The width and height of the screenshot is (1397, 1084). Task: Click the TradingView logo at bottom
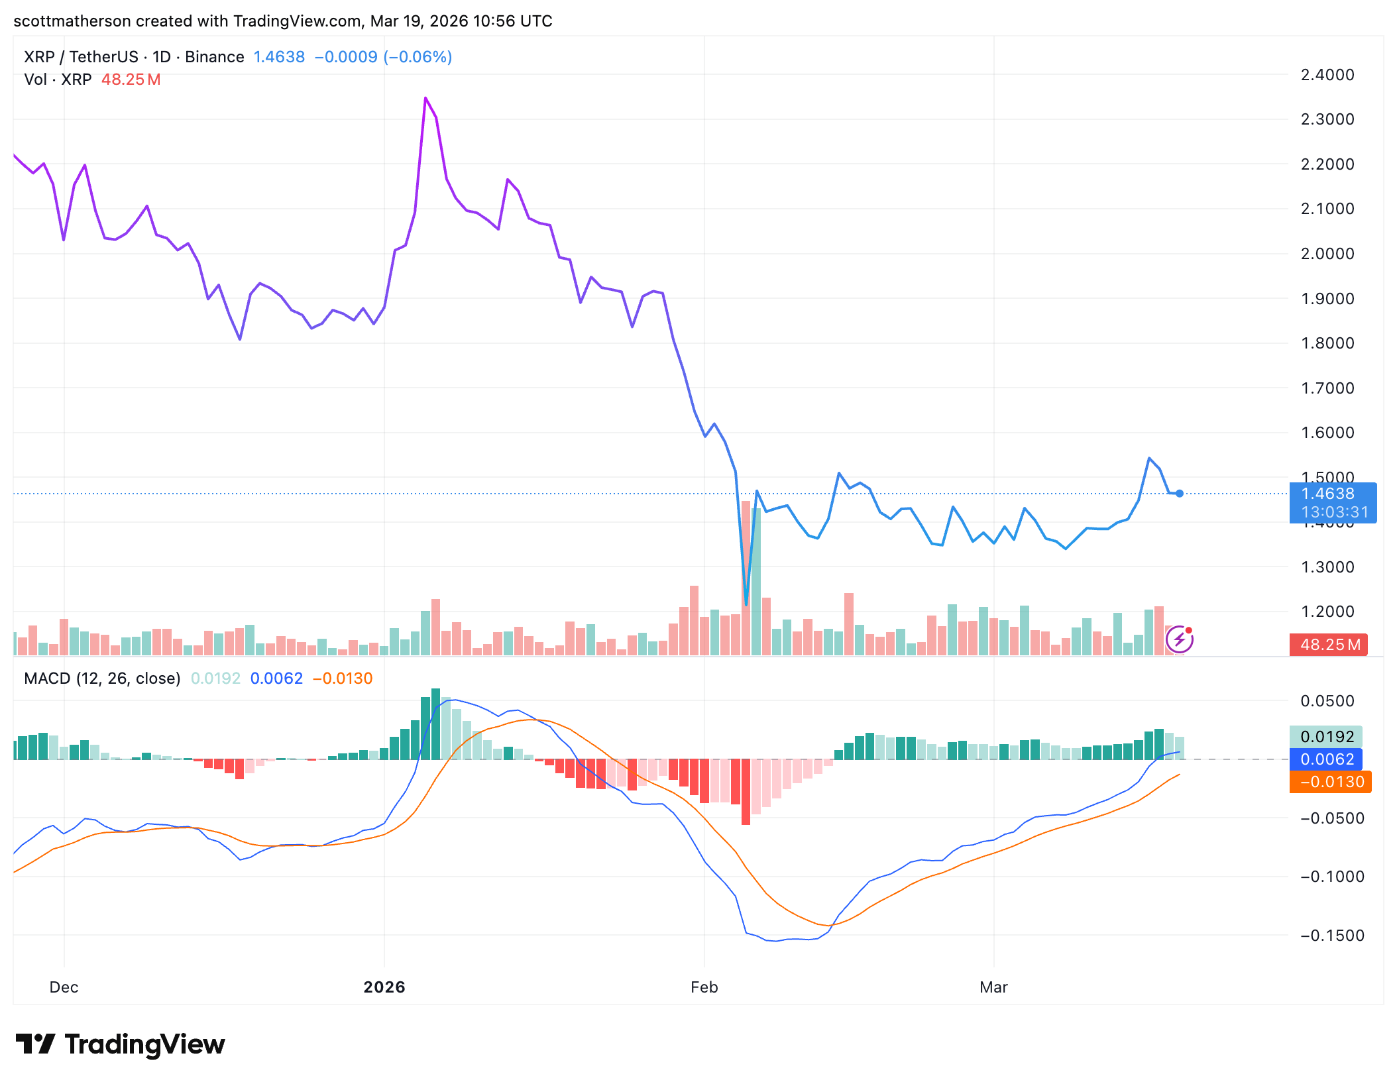120,1044
